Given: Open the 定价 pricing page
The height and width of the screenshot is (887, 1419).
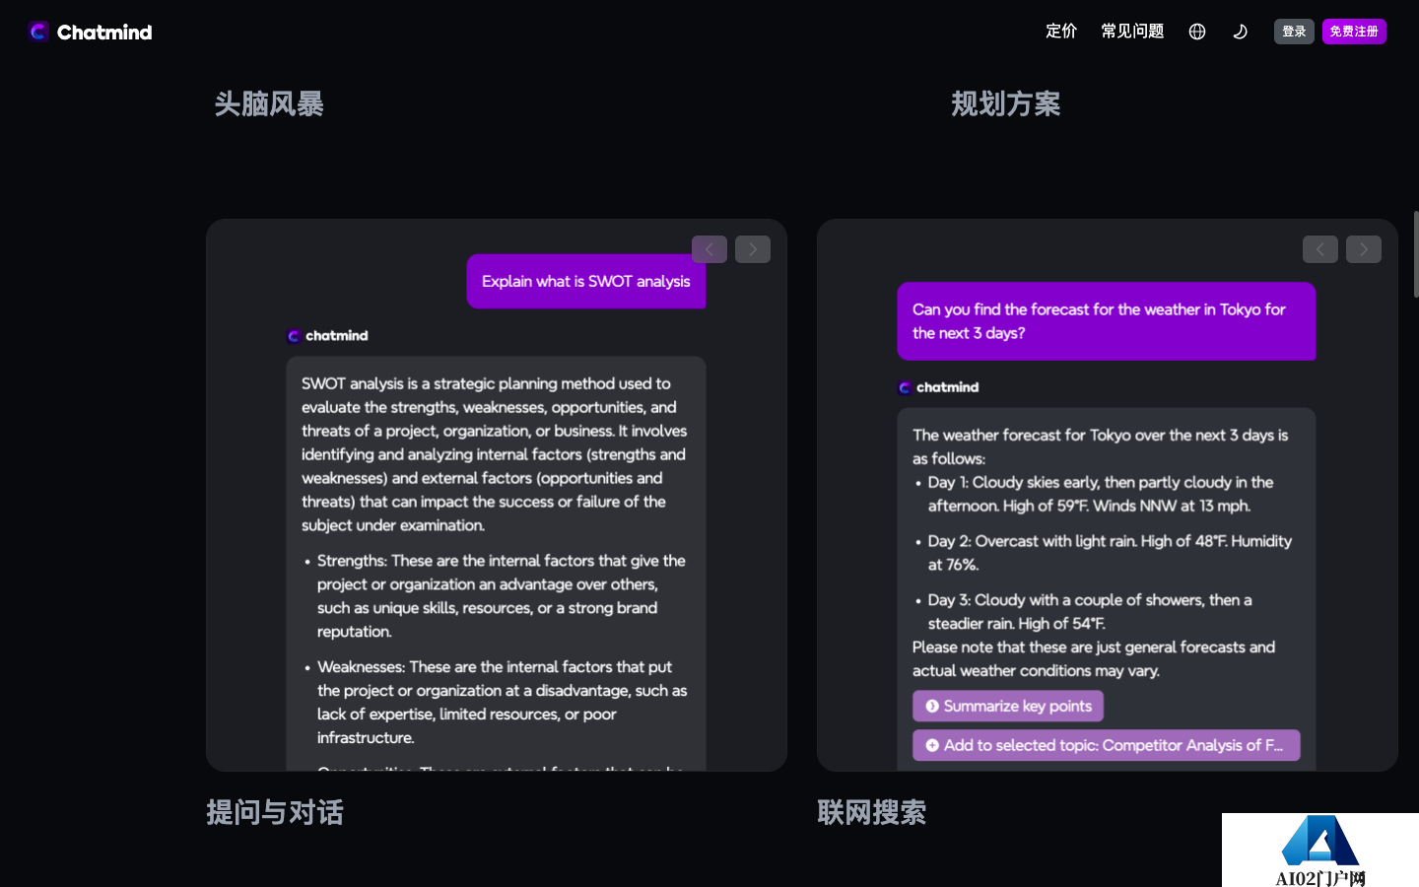Looking at the screenshot, I should click(x=1061, y=32).
